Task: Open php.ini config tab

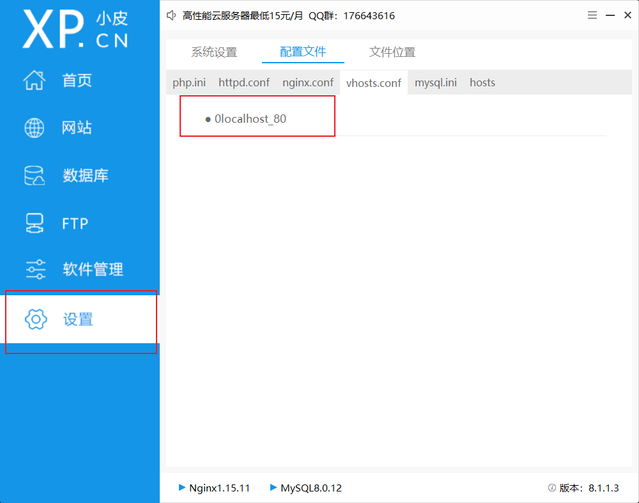Action: (x=189, y=82)
